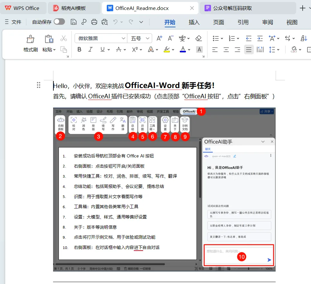Click the Cut scissors icon
This screenshot has width=311, height=284.
point(63,38)
